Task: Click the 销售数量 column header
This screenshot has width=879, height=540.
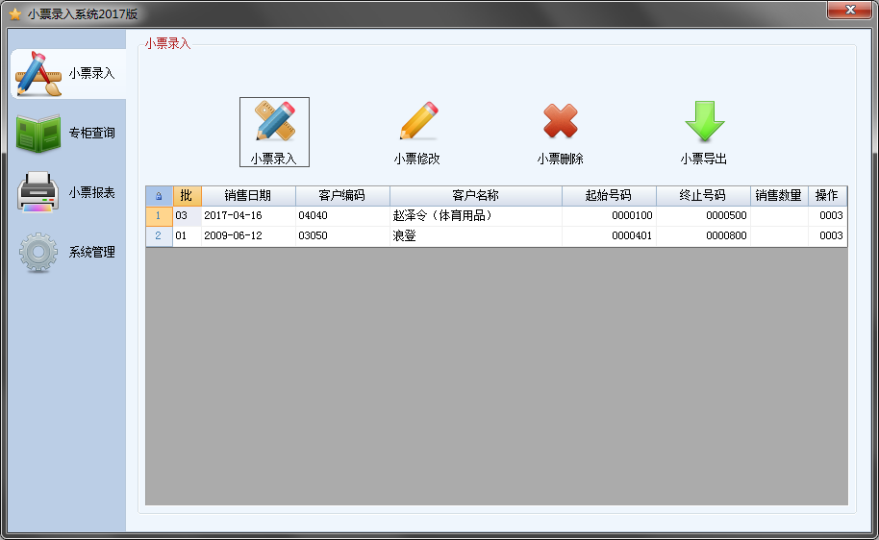Action: pyautogui.click(x=779, y=196)
